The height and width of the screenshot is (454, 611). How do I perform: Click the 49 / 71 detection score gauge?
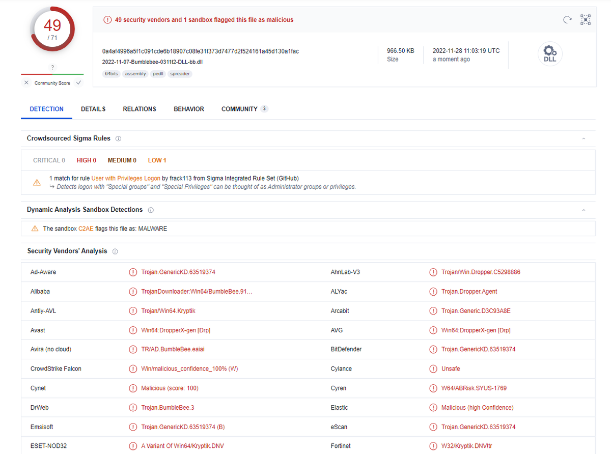pyautogui.click(x=52, y=29)
